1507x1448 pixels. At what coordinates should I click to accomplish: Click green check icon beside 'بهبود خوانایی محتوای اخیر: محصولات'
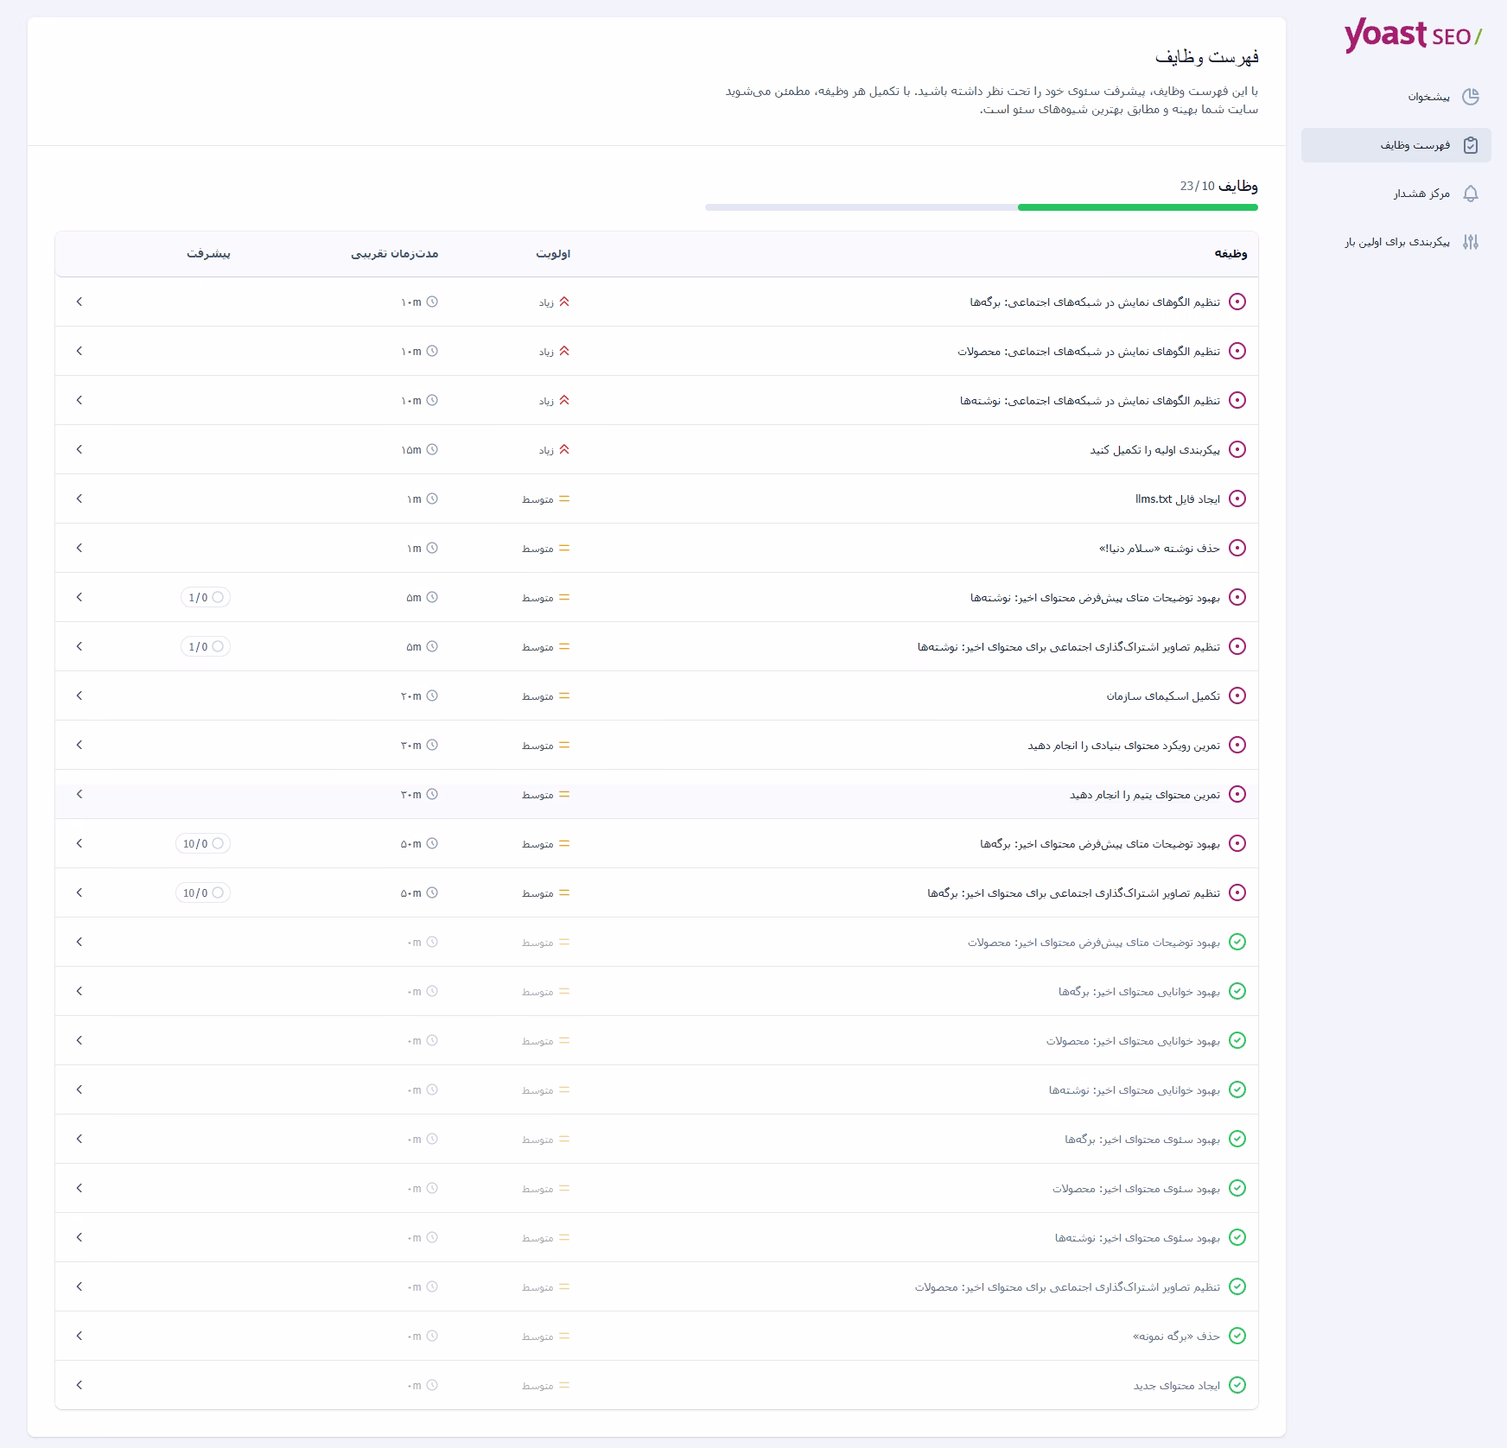coord(1237,1040)
